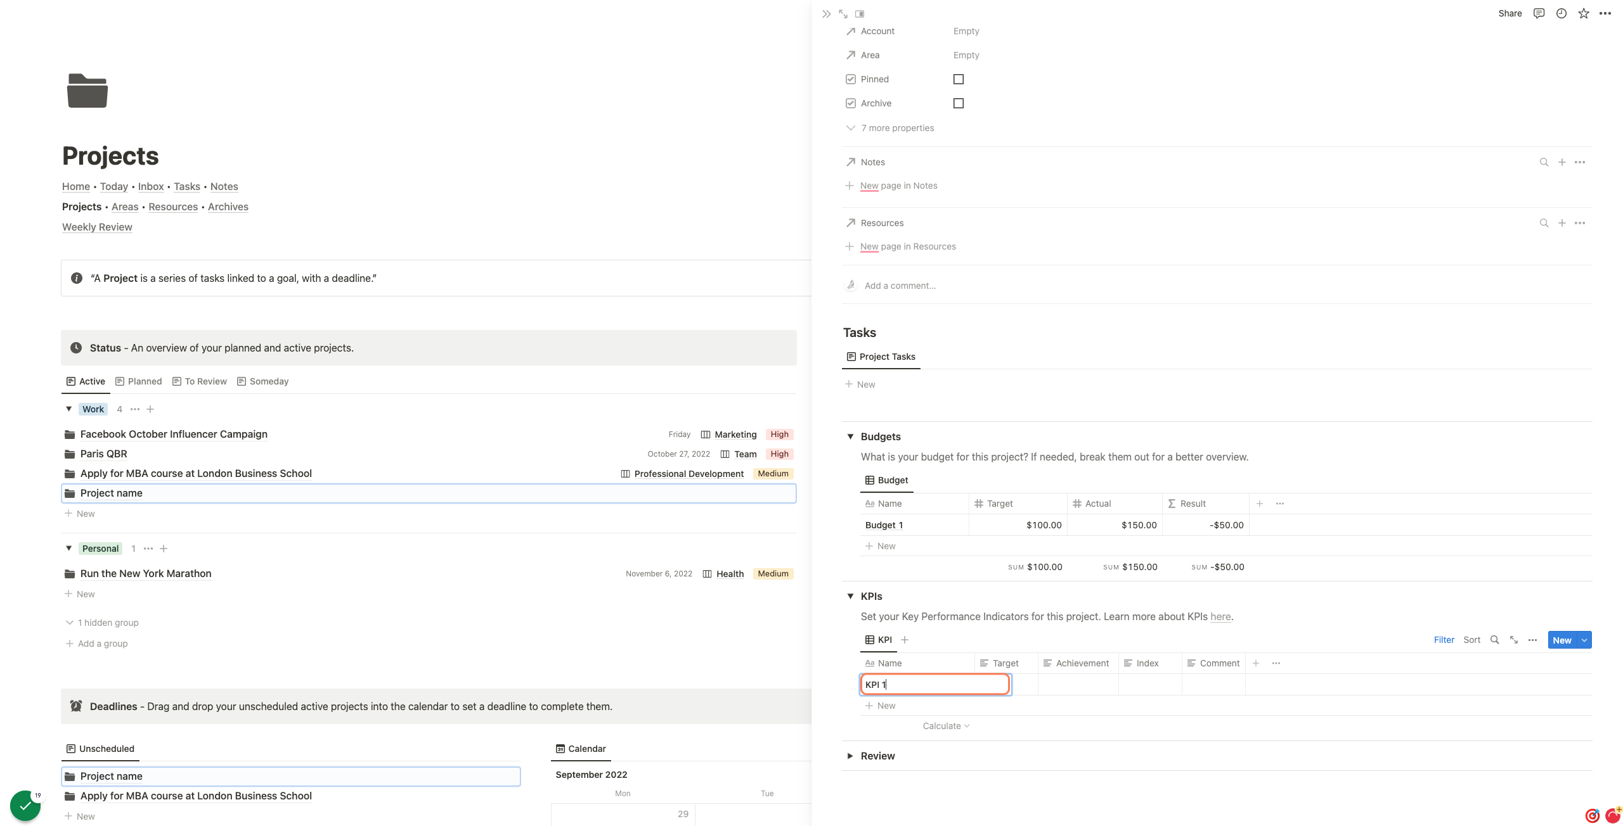Open the KPI view options ellipsis
Viewport: 1623px width, 826px height.
click(1532, 640)
